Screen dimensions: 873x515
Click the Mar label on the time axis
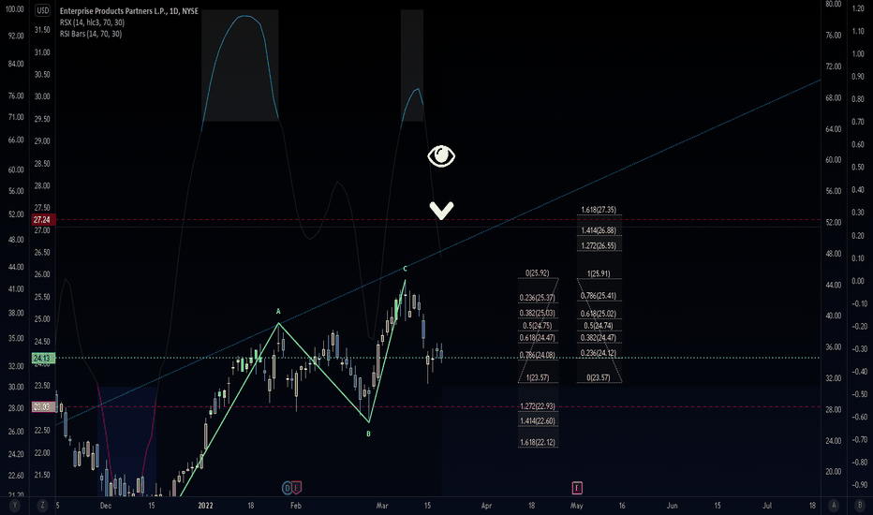(x=382, y=506)
